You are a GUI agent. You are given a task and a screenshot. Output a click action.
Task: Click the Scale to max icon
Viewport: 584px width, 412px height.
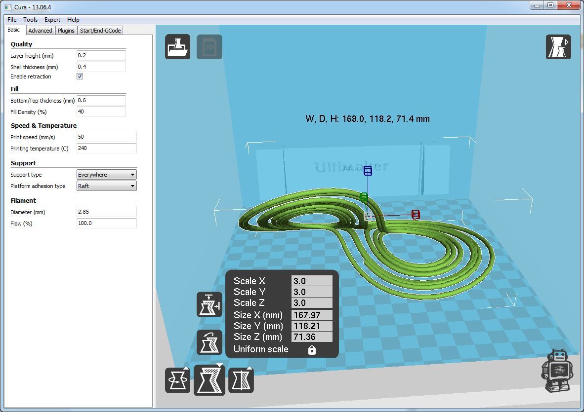(x=209, y=304)
